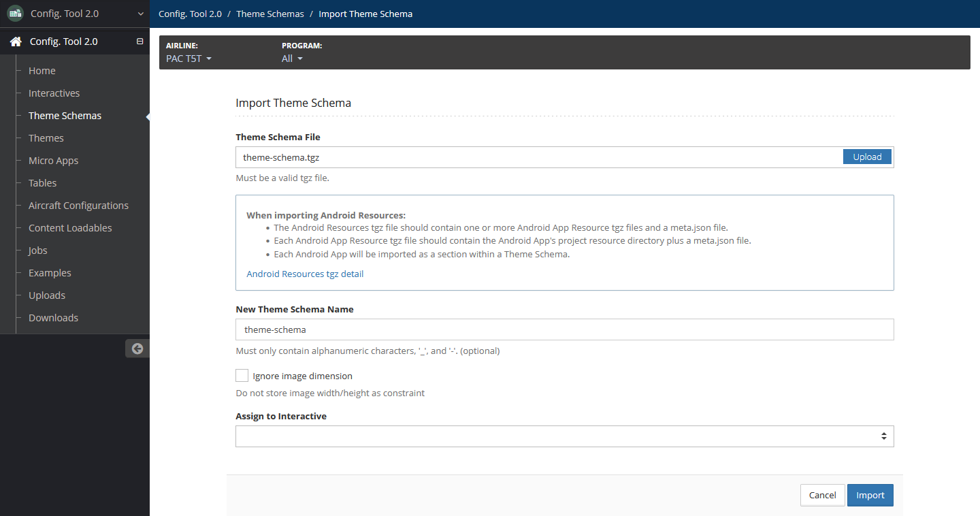This screenshot has width=980, height=516.
Task: Tick the Ignore image dimension checkbox
Action: tap(242, 375)
